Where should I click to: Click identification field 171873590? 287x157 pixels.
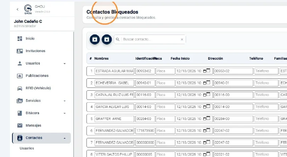click(x=145, y=131)
